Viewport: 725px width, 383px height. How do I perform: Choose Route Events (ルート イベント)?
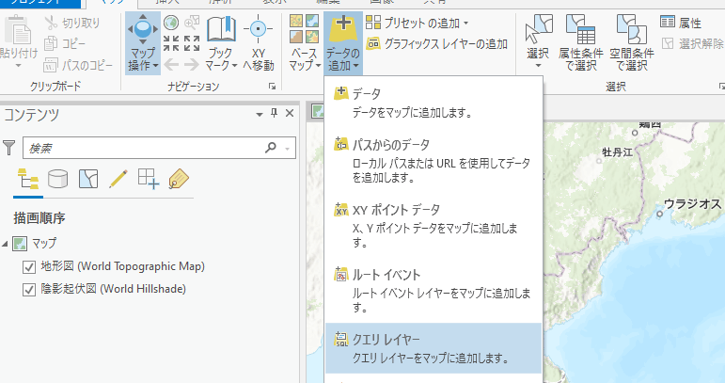[x=433, y=290]
